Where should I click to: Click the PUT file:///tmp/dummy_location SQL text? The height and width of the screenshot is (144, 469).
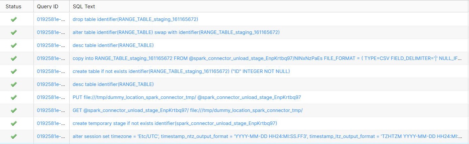pos(187,97)
